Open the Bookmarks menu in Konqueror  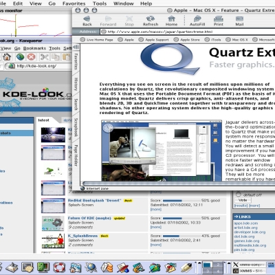tap(34, 48)
